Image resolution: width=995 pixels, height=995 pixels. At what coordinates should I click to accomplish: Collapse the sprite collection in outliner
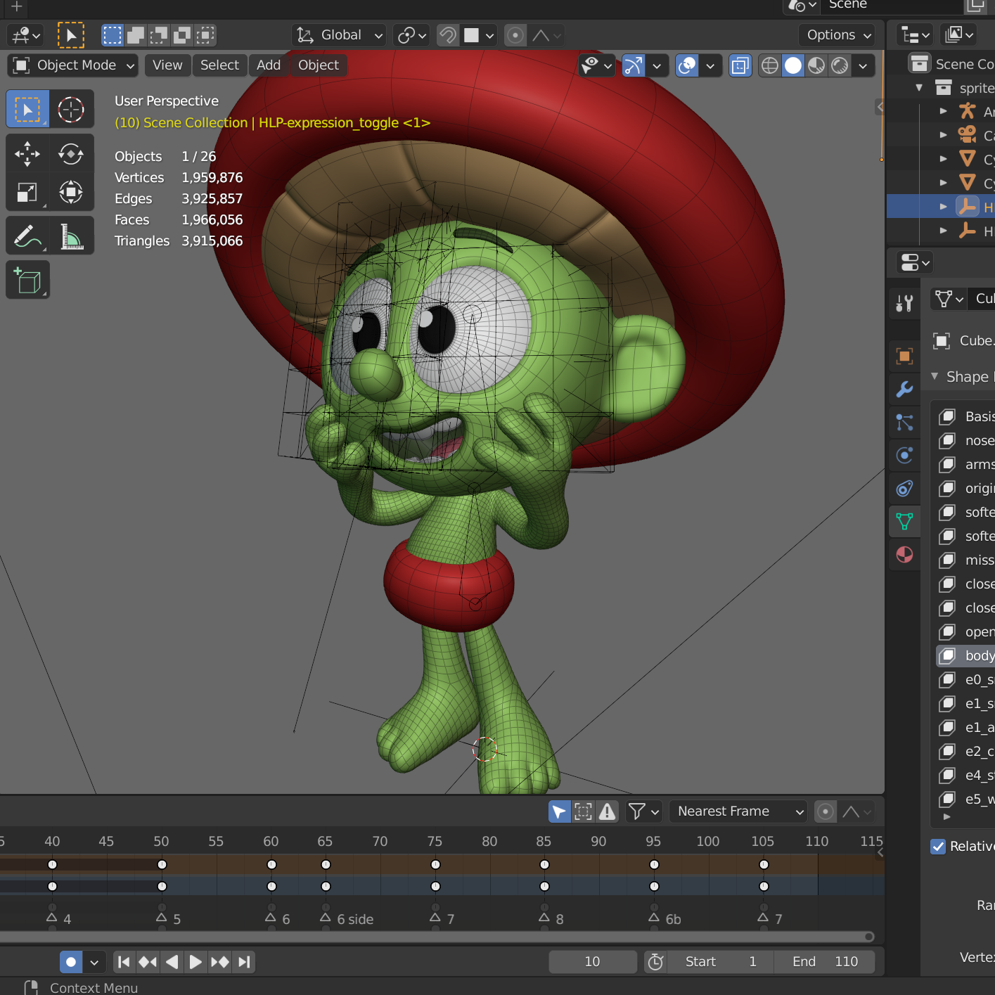coord(919,88)
